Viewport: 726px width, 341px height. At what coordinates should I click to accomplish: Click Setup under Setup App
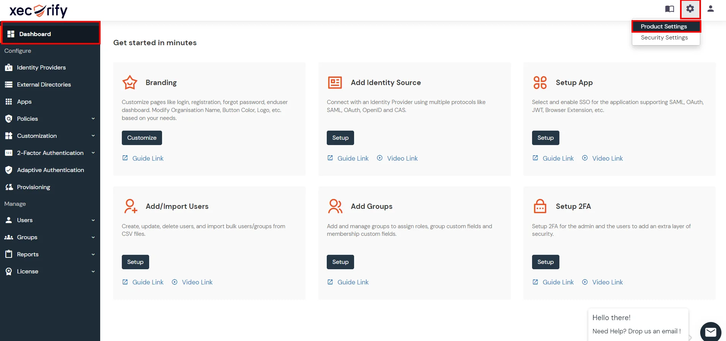point(545,138)
